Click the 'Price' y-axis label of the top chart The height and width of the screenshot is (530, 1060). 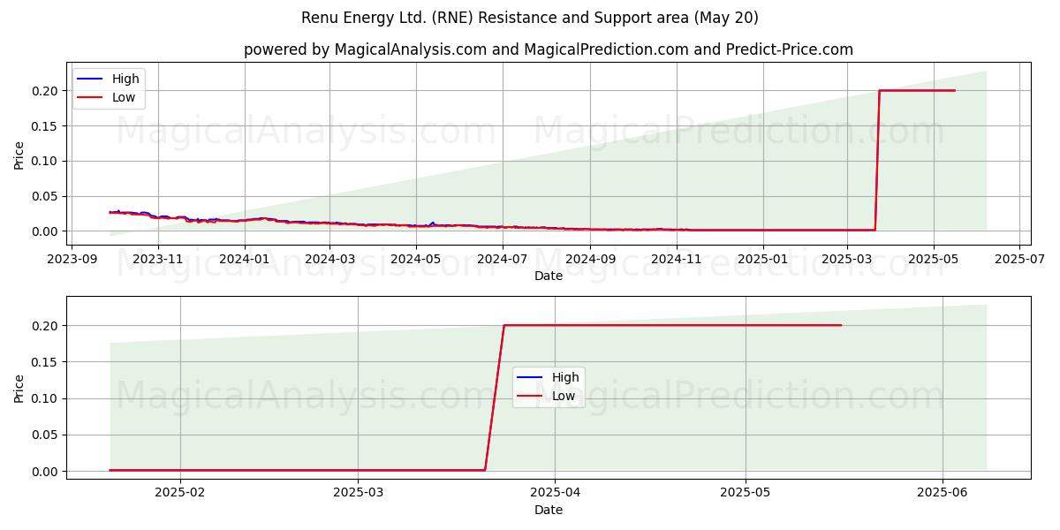(x=19, y=154)
